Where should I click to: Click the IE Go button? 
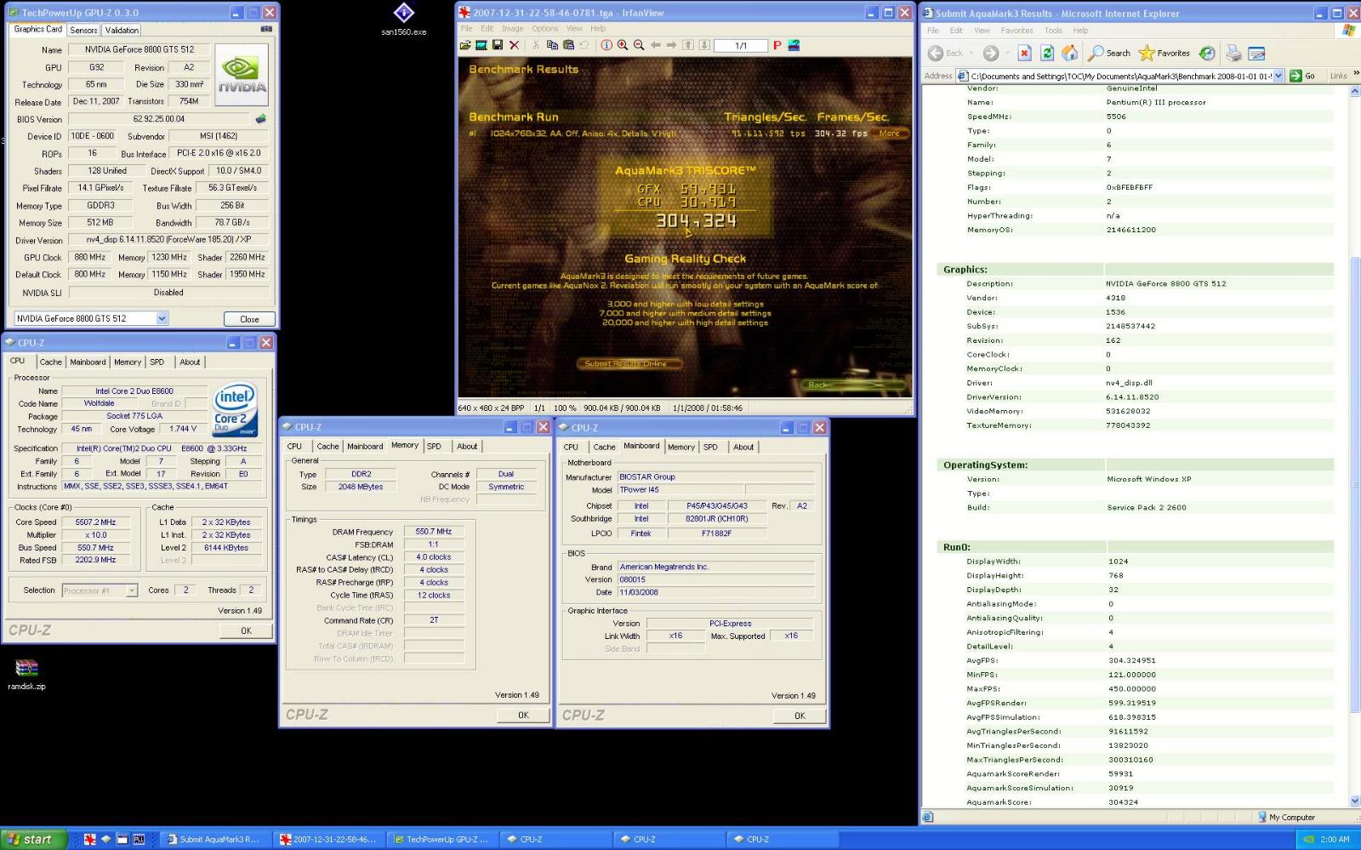1302,76
